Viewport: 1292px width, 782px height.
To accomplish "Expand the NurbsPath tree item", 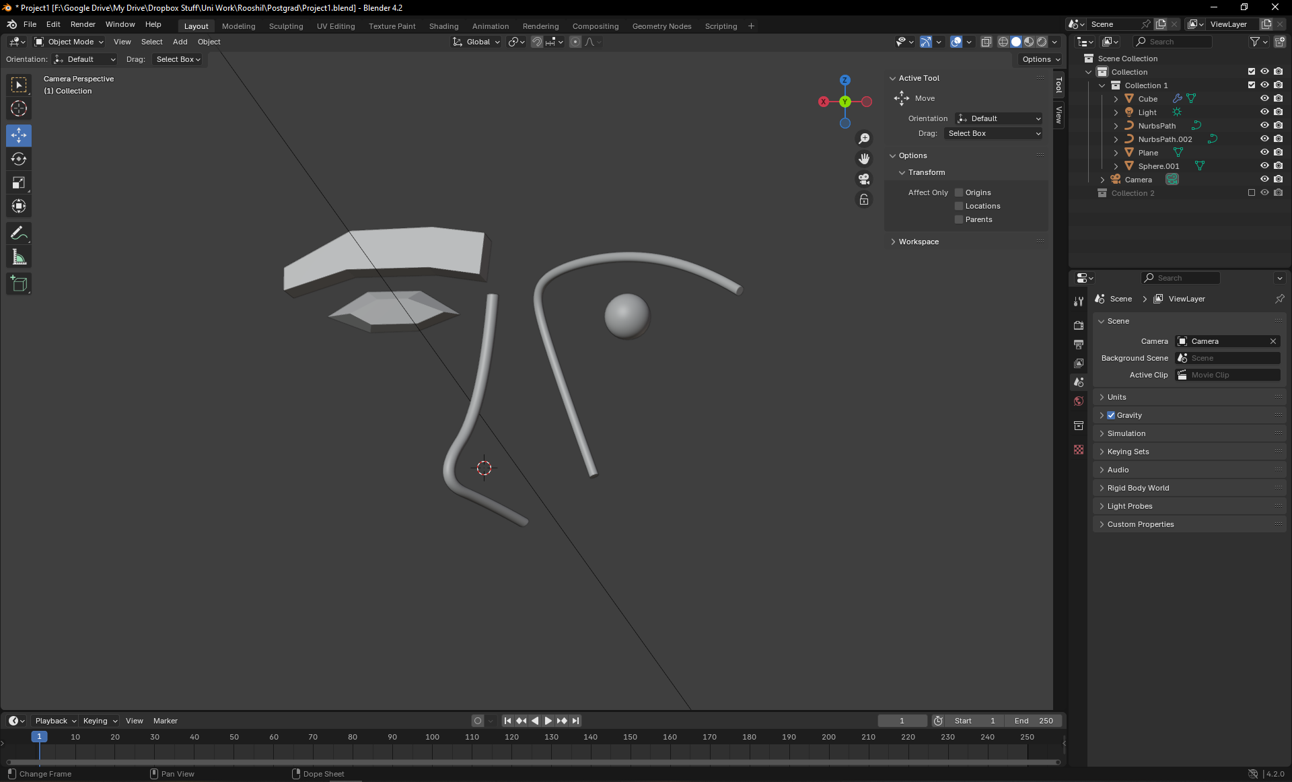I will pos(1116,126).
